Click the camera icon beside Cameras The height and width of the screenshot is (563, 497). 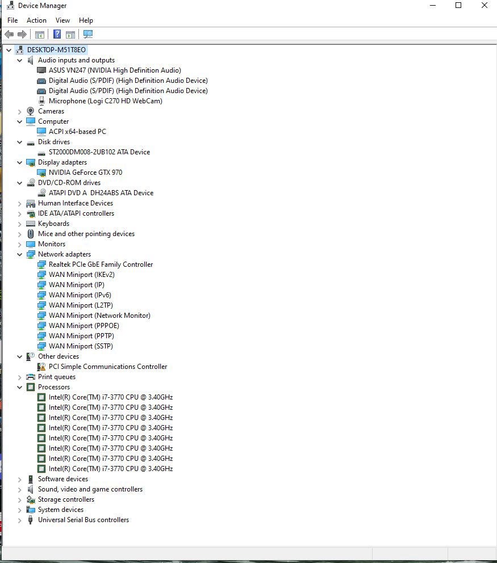click(x=31, y=111)
